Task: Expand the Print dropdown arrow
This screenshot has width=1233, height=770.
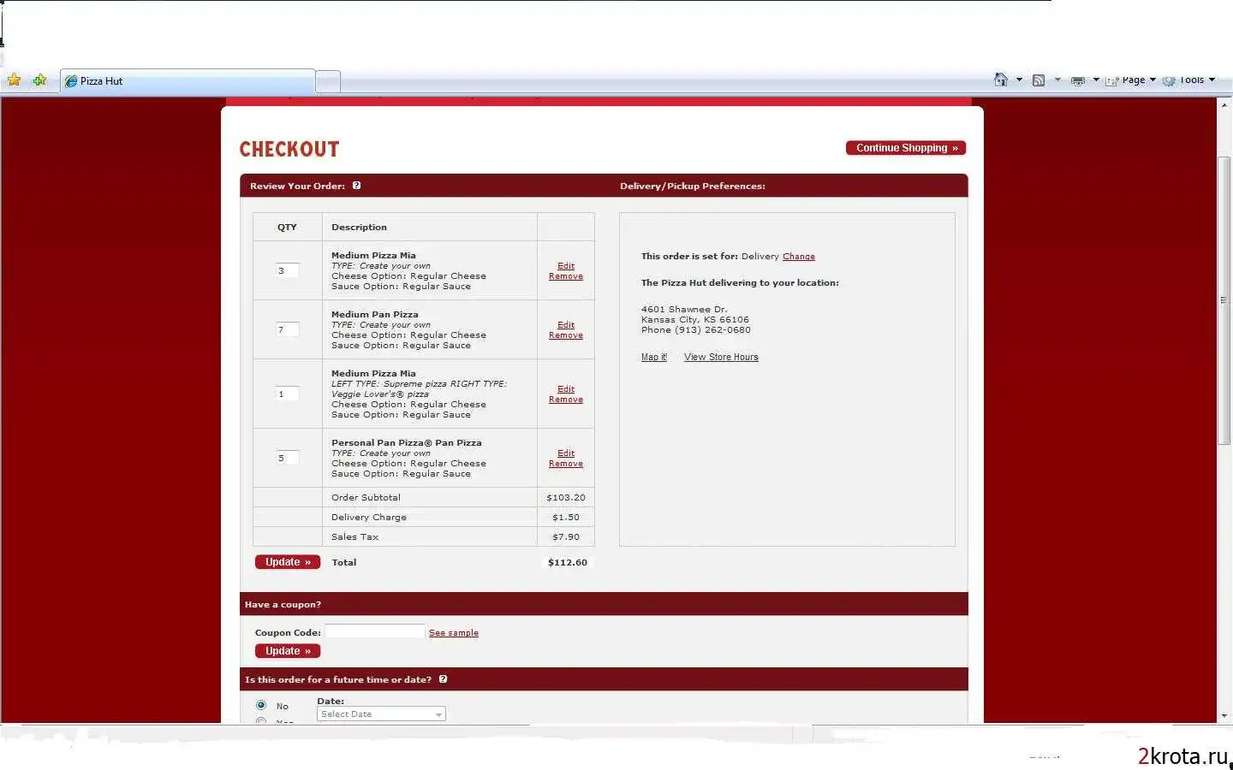Action: coord(1096,80)
